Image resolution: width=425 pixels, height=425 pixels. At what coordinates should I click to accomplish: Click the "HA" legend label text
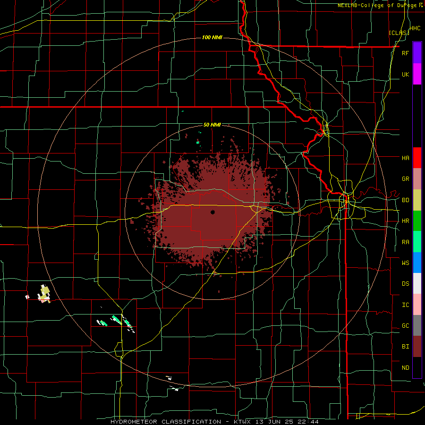tap(405, 158)
